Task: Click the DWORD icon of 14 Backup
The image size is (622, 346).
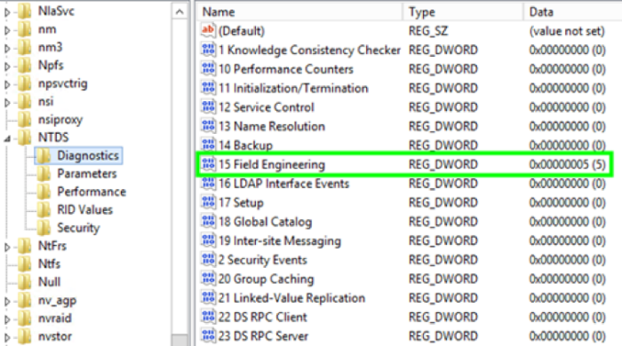Action: (208, 145)
